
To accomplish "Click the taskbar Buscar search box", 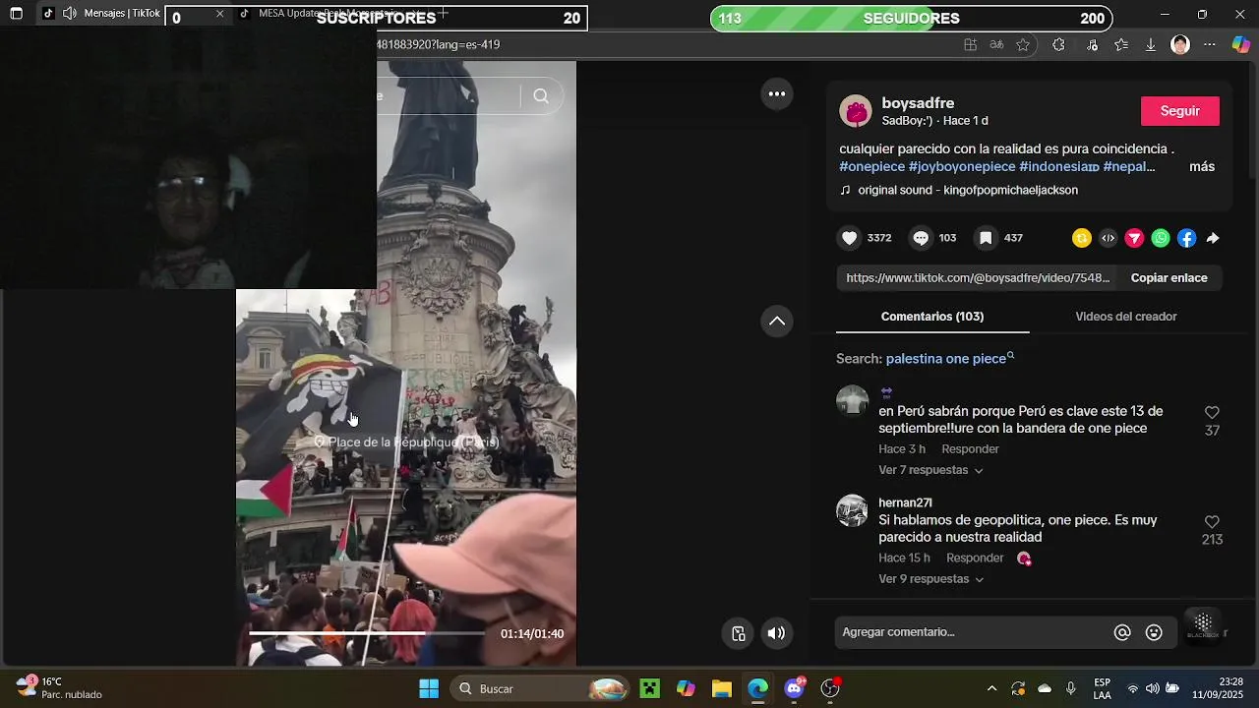I will (x=541, y=688).
